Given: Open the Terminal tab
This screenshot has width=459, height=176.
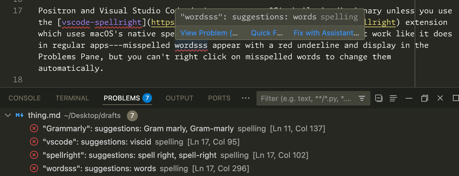Looking at the screenshot, I should pos(72,98).
